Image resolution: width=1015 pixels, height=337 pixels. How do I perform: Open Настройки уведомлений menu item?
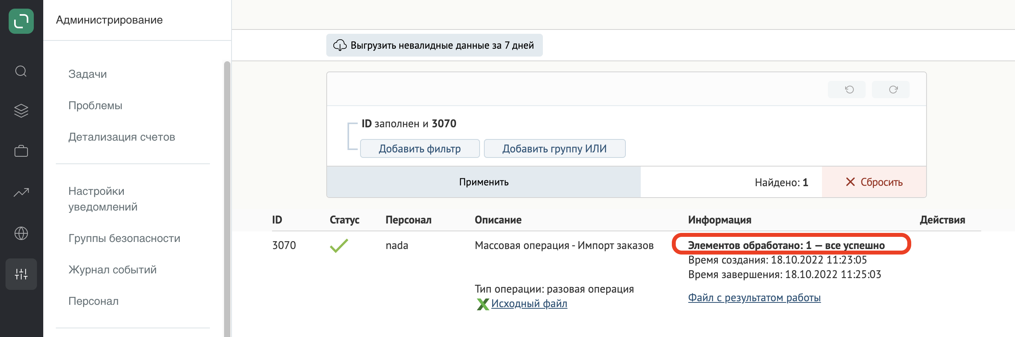[x=103, y=199]
